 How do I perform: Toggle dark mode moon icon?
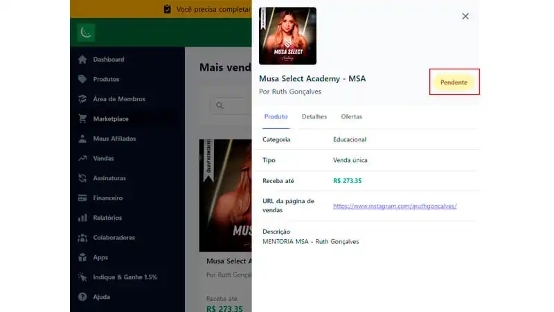(86, 33)
